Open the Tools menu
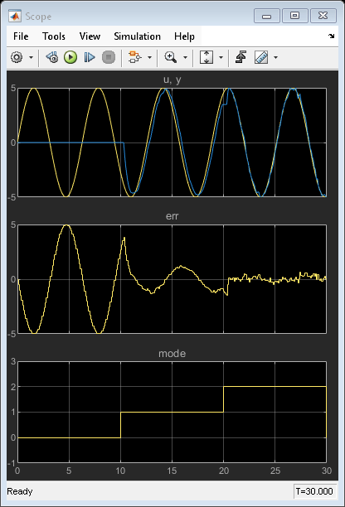Image resolution: width=345 pixels, height=507 pixels. [x=54, y=36]
